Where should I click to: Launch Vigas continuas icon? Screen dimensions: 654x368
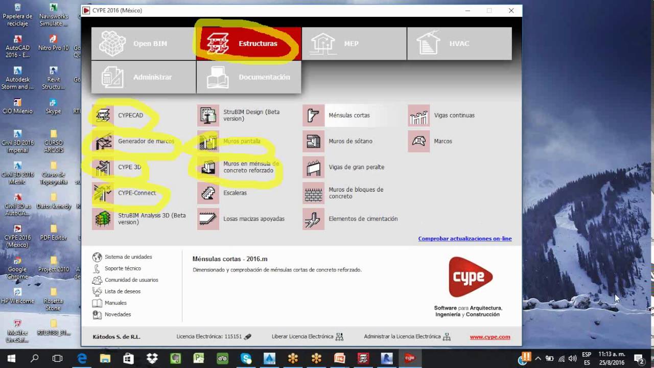pyautogui.click(x=419, y=116)
